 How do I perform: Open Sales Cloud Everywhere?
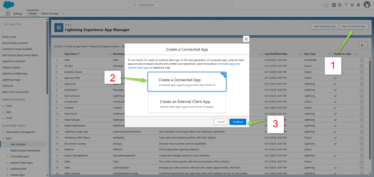click(x=15, y=92)
